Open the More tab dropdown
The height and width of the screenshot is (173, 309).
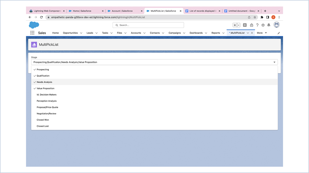coord(262,33)
